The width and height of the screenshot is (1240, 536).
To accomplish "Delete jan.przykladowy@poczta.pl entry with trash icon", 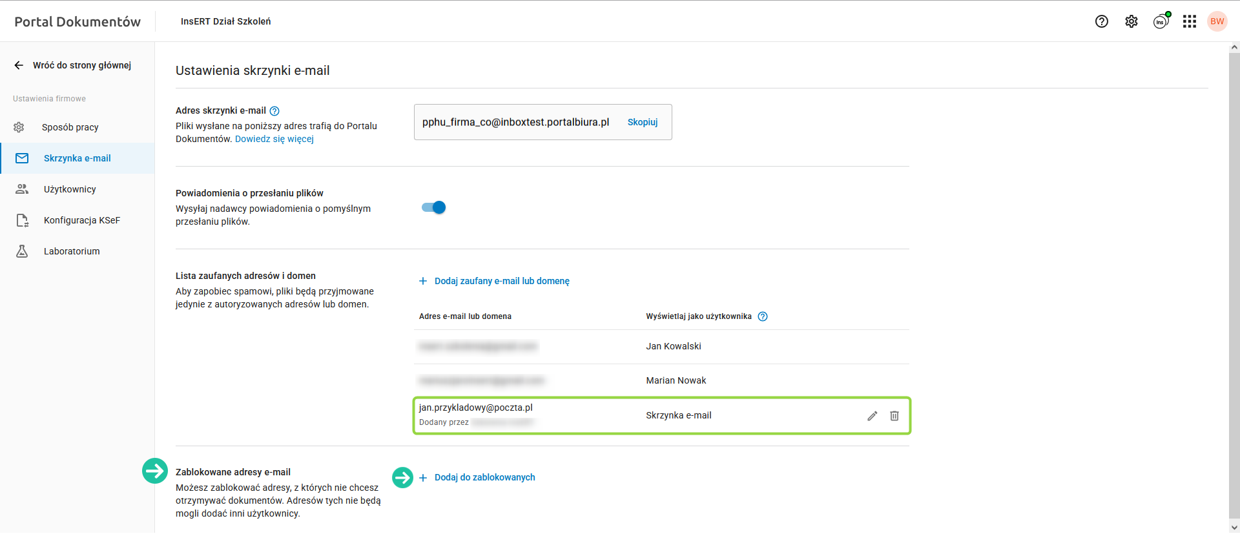I will pos(894,416).
